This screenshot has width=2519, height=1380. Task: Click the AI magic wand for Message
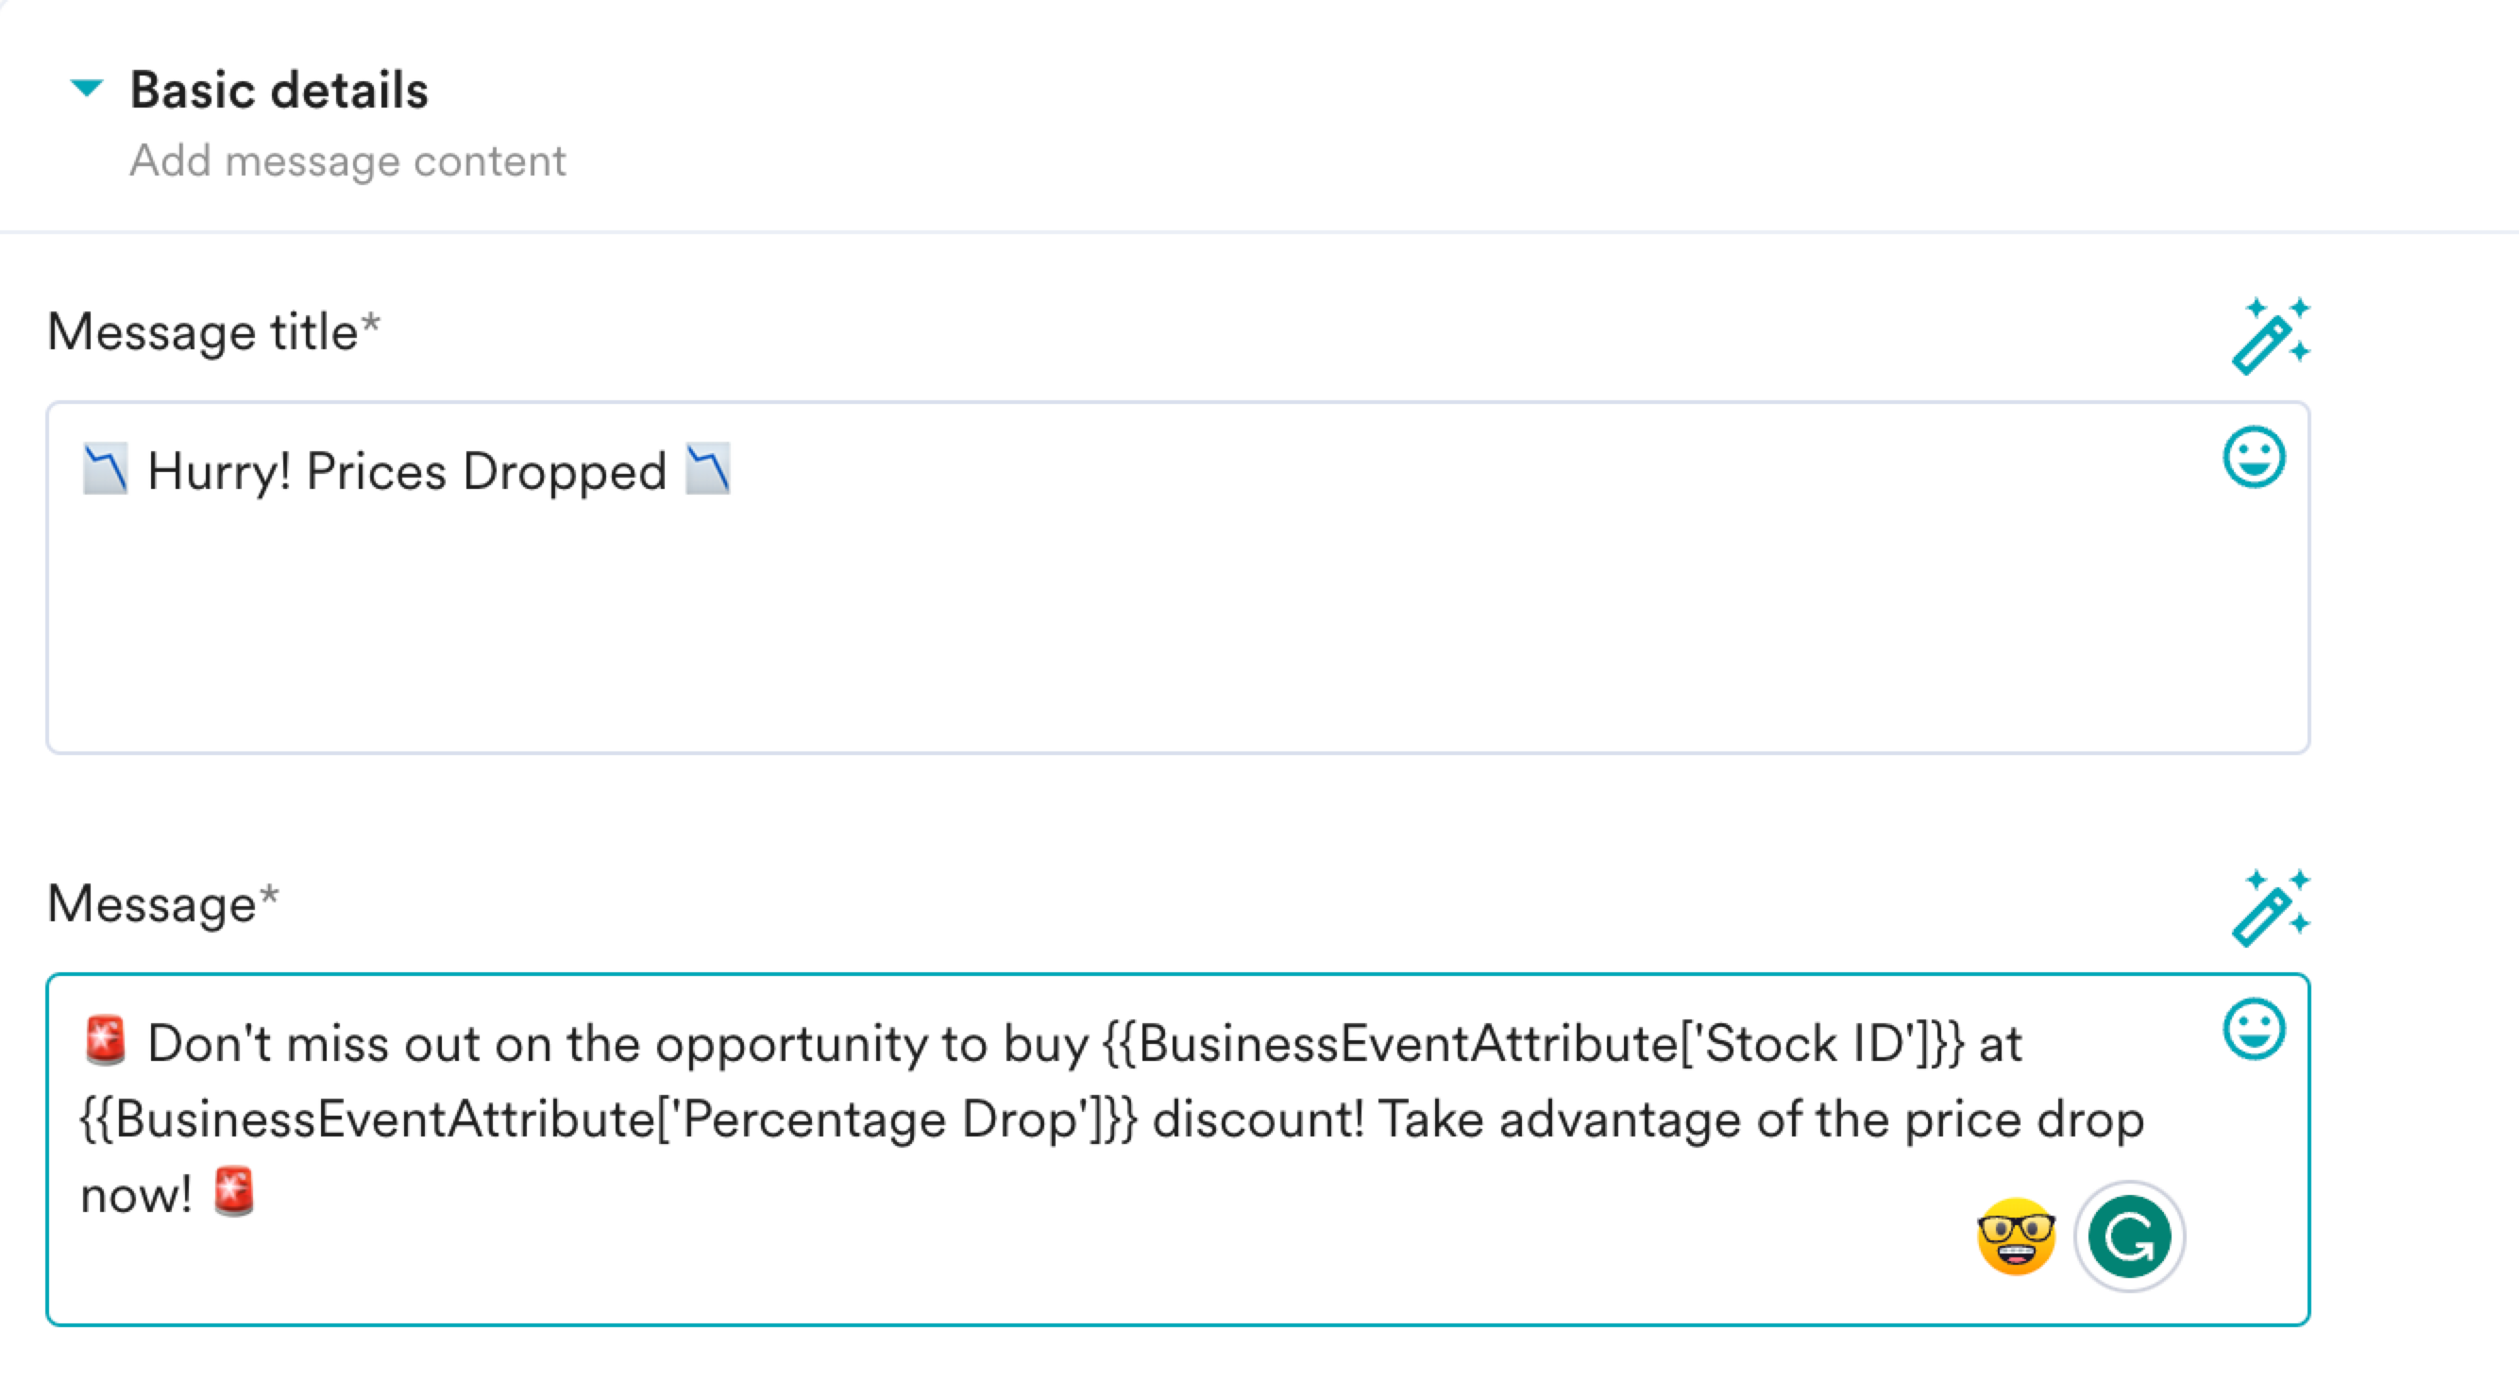tap(2271, 907)
